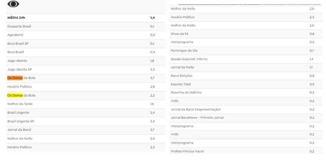Click the Melhor da Tarde entry
The height and width of the screenshot is (163, 326).
[x=86, y=104]
